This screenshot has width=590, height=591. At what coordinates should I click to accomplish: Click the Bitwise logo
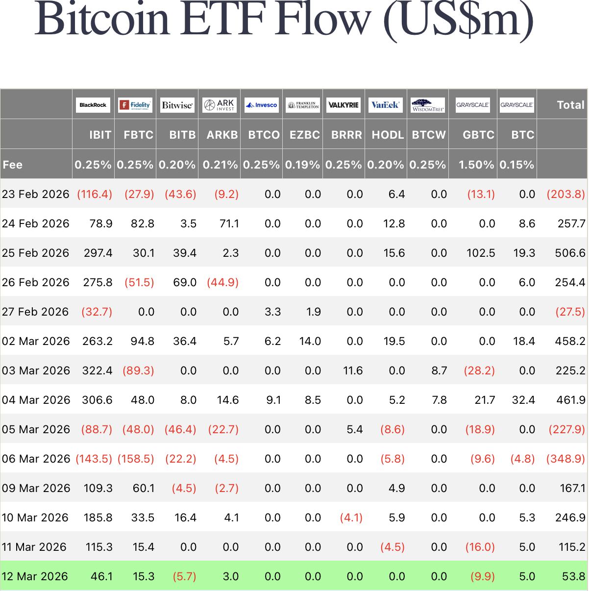[x=177, y=105]
